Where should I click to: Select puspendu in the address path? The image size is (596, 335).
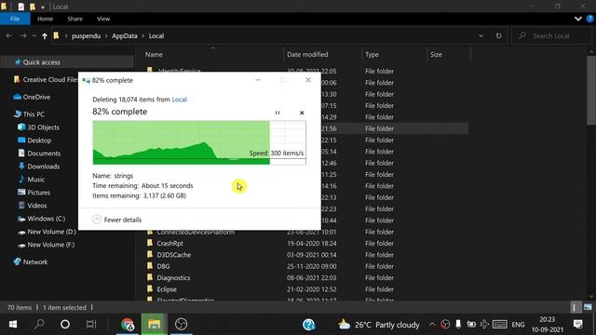86,35
